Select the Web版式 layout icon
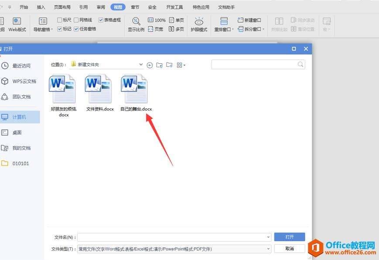This screenshot has height=260, width=379. coord(17,21)
